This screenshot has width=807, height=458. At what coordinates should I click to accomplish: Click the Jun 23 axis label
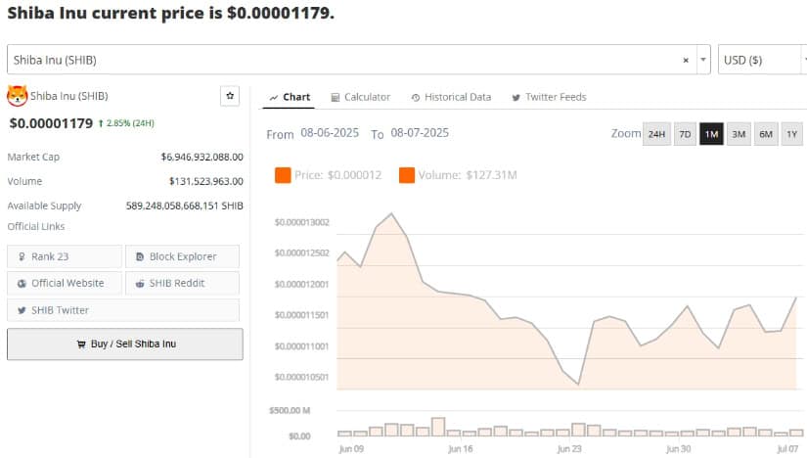click(x=569, y=449)
